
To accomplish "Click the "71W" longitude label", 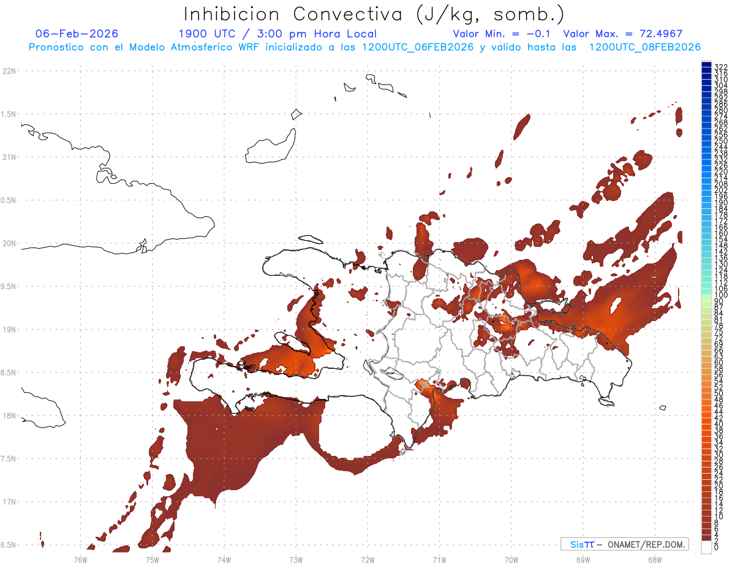I will [439, 559].
